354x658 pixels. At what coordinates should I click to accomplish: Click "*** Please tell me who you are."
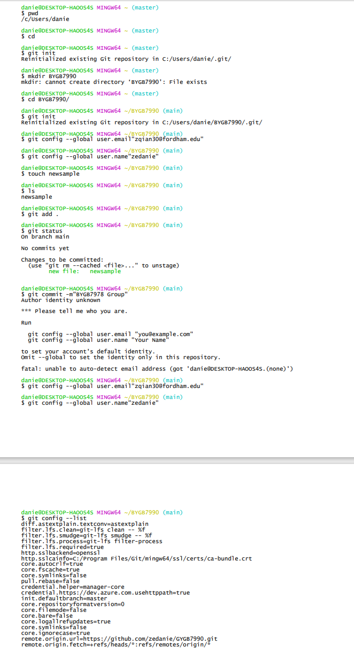(74, 311)
